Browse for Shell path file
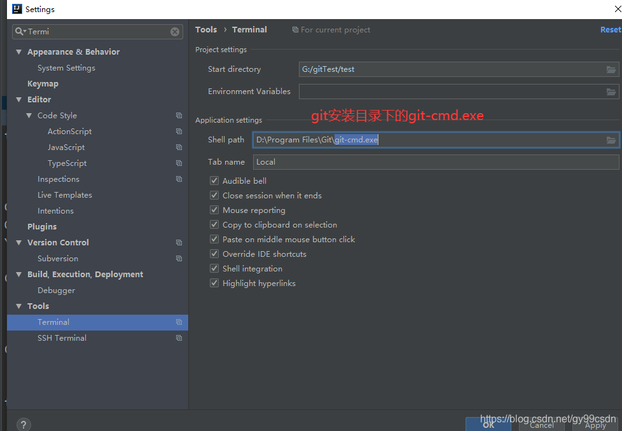Viewport: 622px width, 431px height. pyautogui.click(x=611, y=140)
